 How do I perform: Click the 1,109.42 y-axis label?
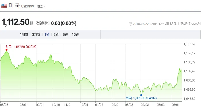(190, 71)
